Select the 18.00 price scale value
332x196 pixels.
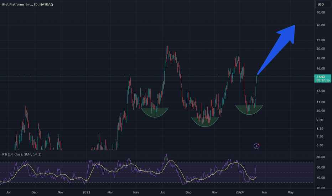pos(321,58)
